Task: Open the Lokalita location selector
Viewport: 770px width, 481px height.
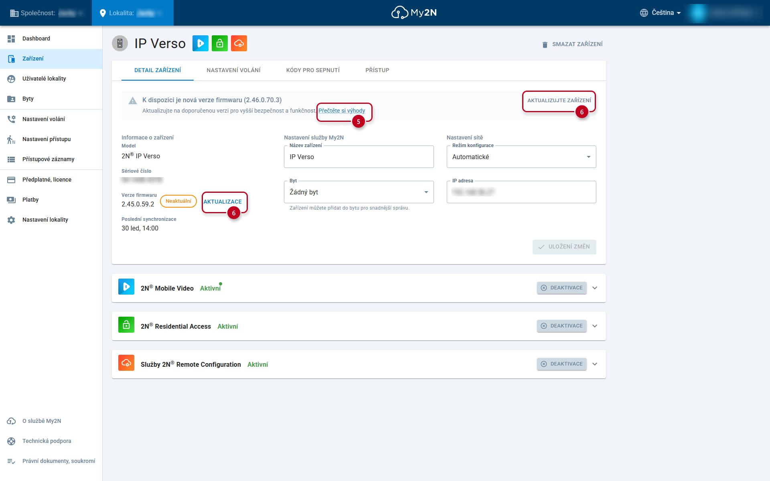Action: tap(133, 13)
